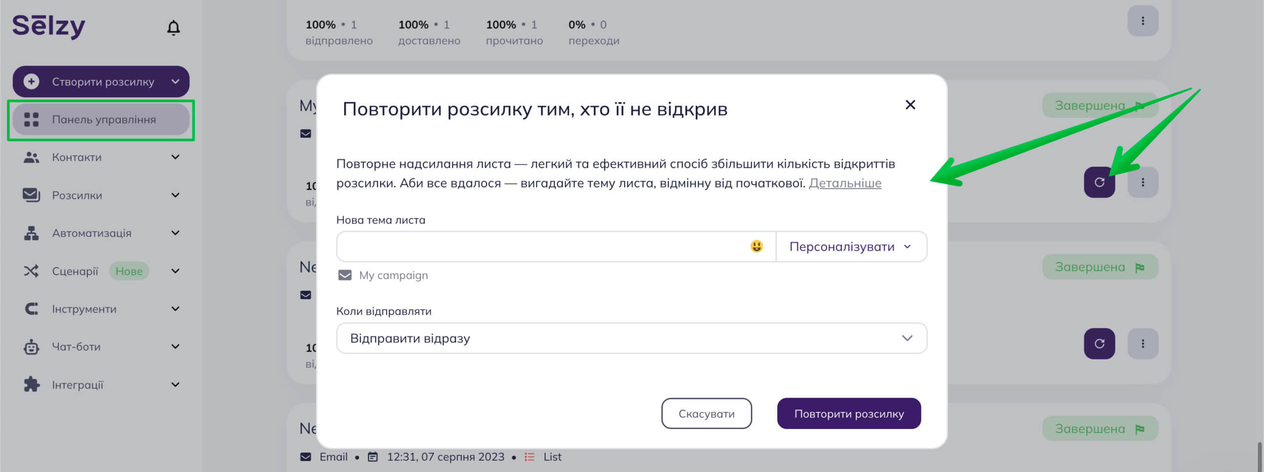Follow the Детальніше link
Viewport: 1264px width, 472px height.
pyautogui.click(x=845, y=183)
